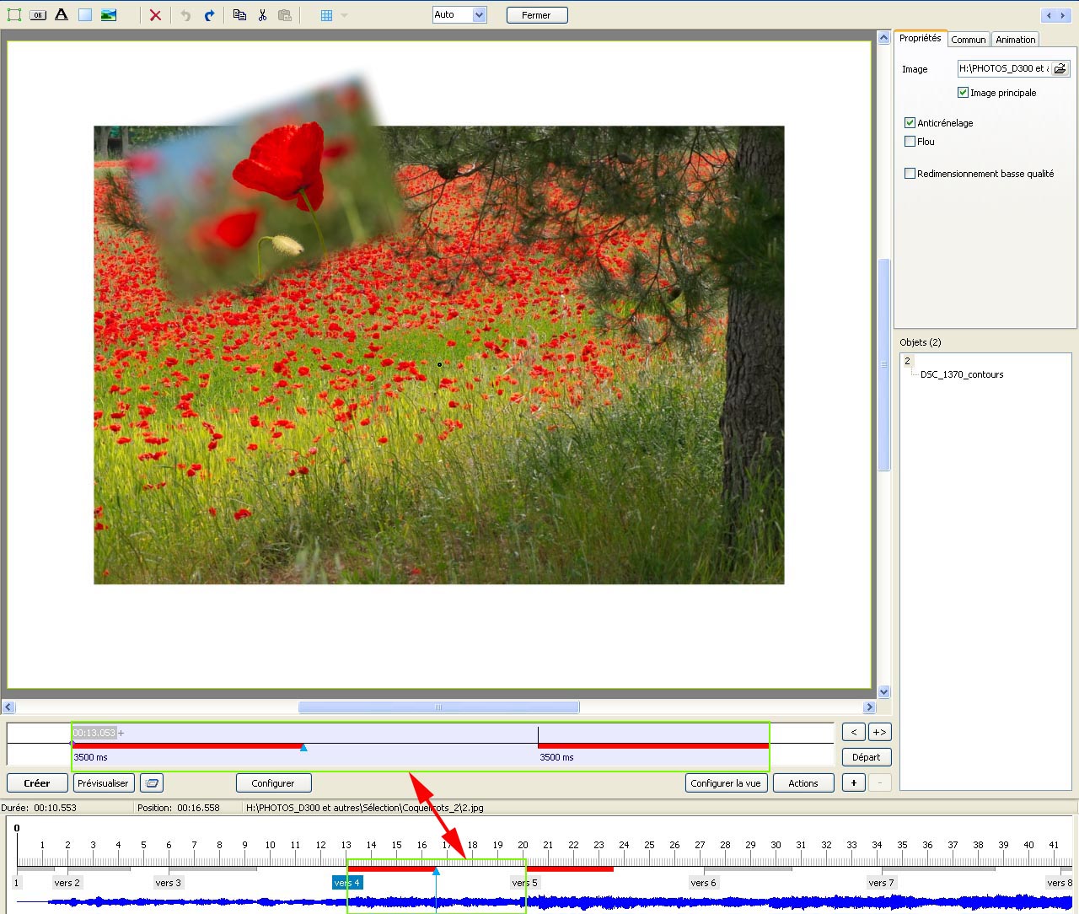1079x914 pixels.
Task: Disable the Anticrénelage checkbox
Action: coord(910,123)
